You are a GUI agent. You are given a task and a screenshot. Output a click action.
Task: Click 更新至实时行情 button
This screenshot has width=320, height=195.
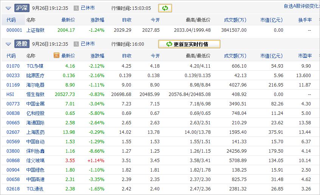pyautogui.click(x=189, y=44)
